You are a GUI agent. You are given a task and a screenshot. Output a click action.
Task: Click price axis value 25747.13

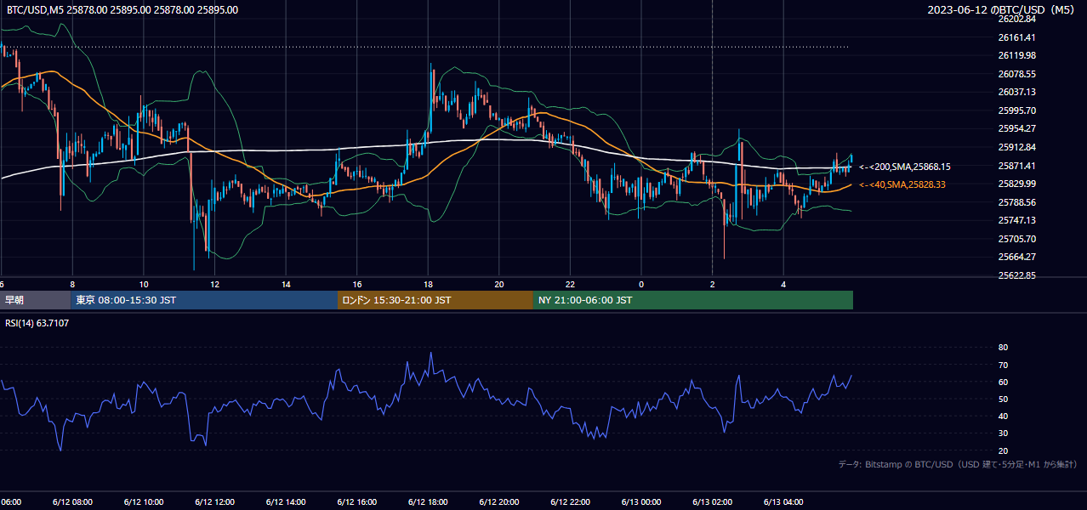pyautogui.click(x=1016, y=220)
